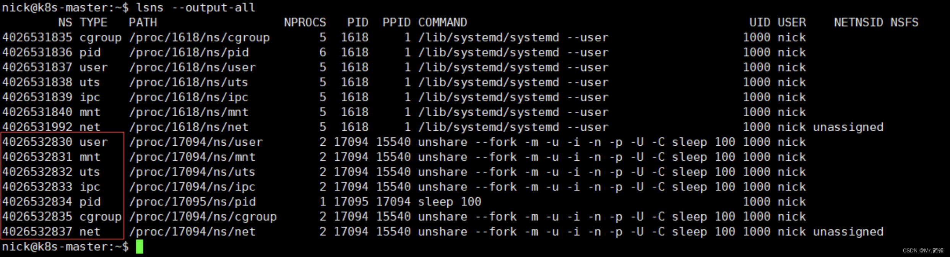Click path /proc/1618/ns/pid

point(189,52)
